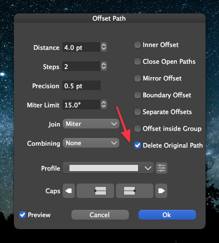The width and height of the screenshot is (219, 243).
Task: Expand the Profile dropdown
Action: (x=108, y=168)
